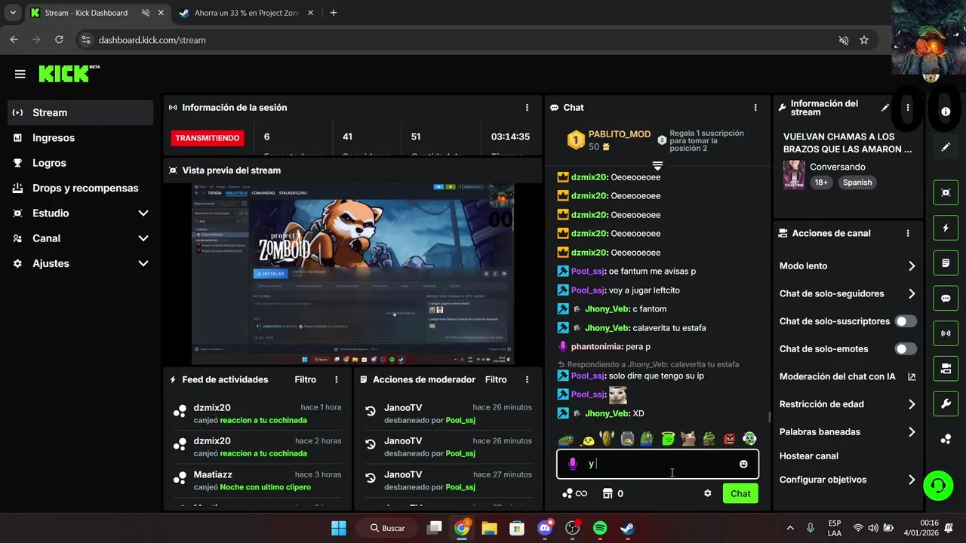Collapse the chat leaderboard handle
This screenshot has width=966, height=543.
point(657,164)
